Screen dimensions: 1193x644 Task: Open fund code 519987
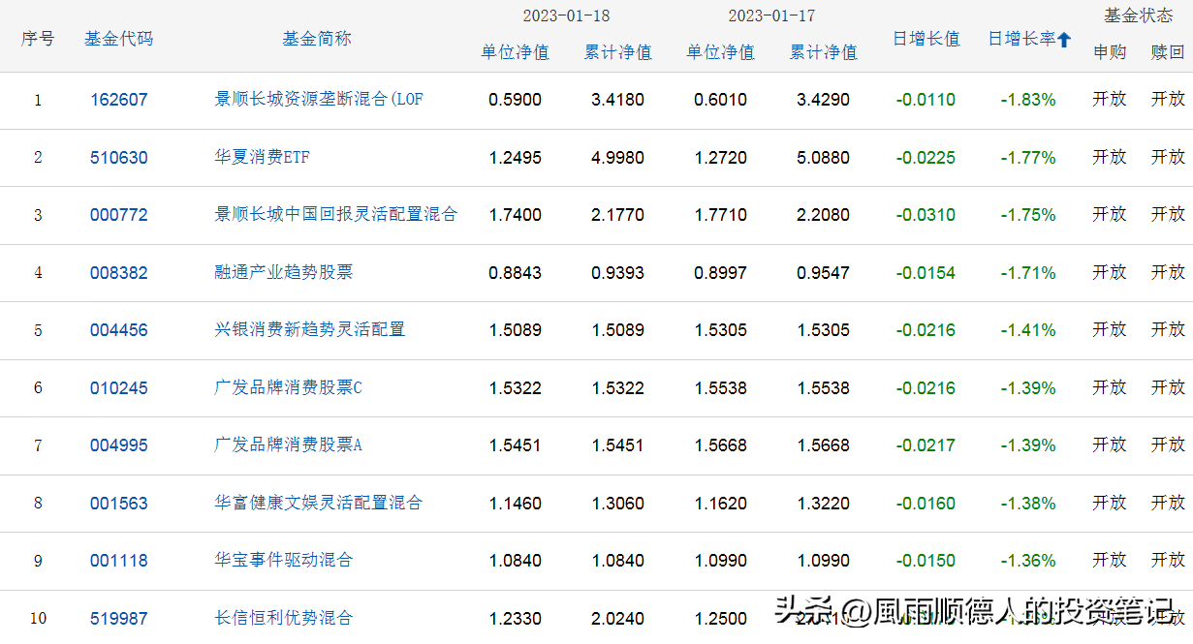(x=119, y=619)
